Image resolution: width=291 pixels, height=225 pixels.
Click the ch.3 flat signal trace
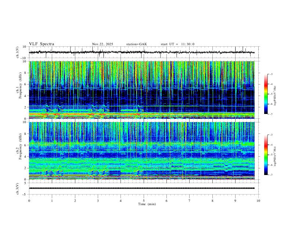click(x=142, y=188)
